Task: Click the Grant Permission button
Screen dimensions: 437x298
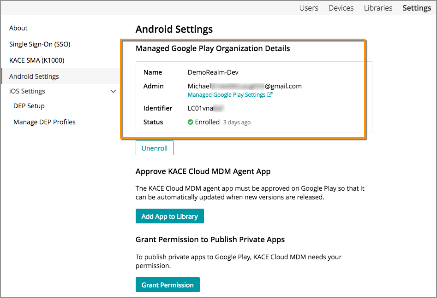Action: pos(168,285)
